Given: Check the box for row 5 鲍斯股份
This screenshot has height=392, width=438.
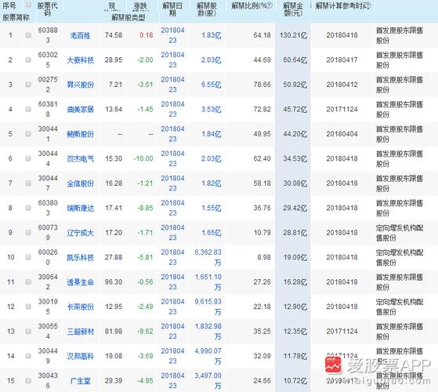Looking at the screenshot, I should click(x=28, y=134).
